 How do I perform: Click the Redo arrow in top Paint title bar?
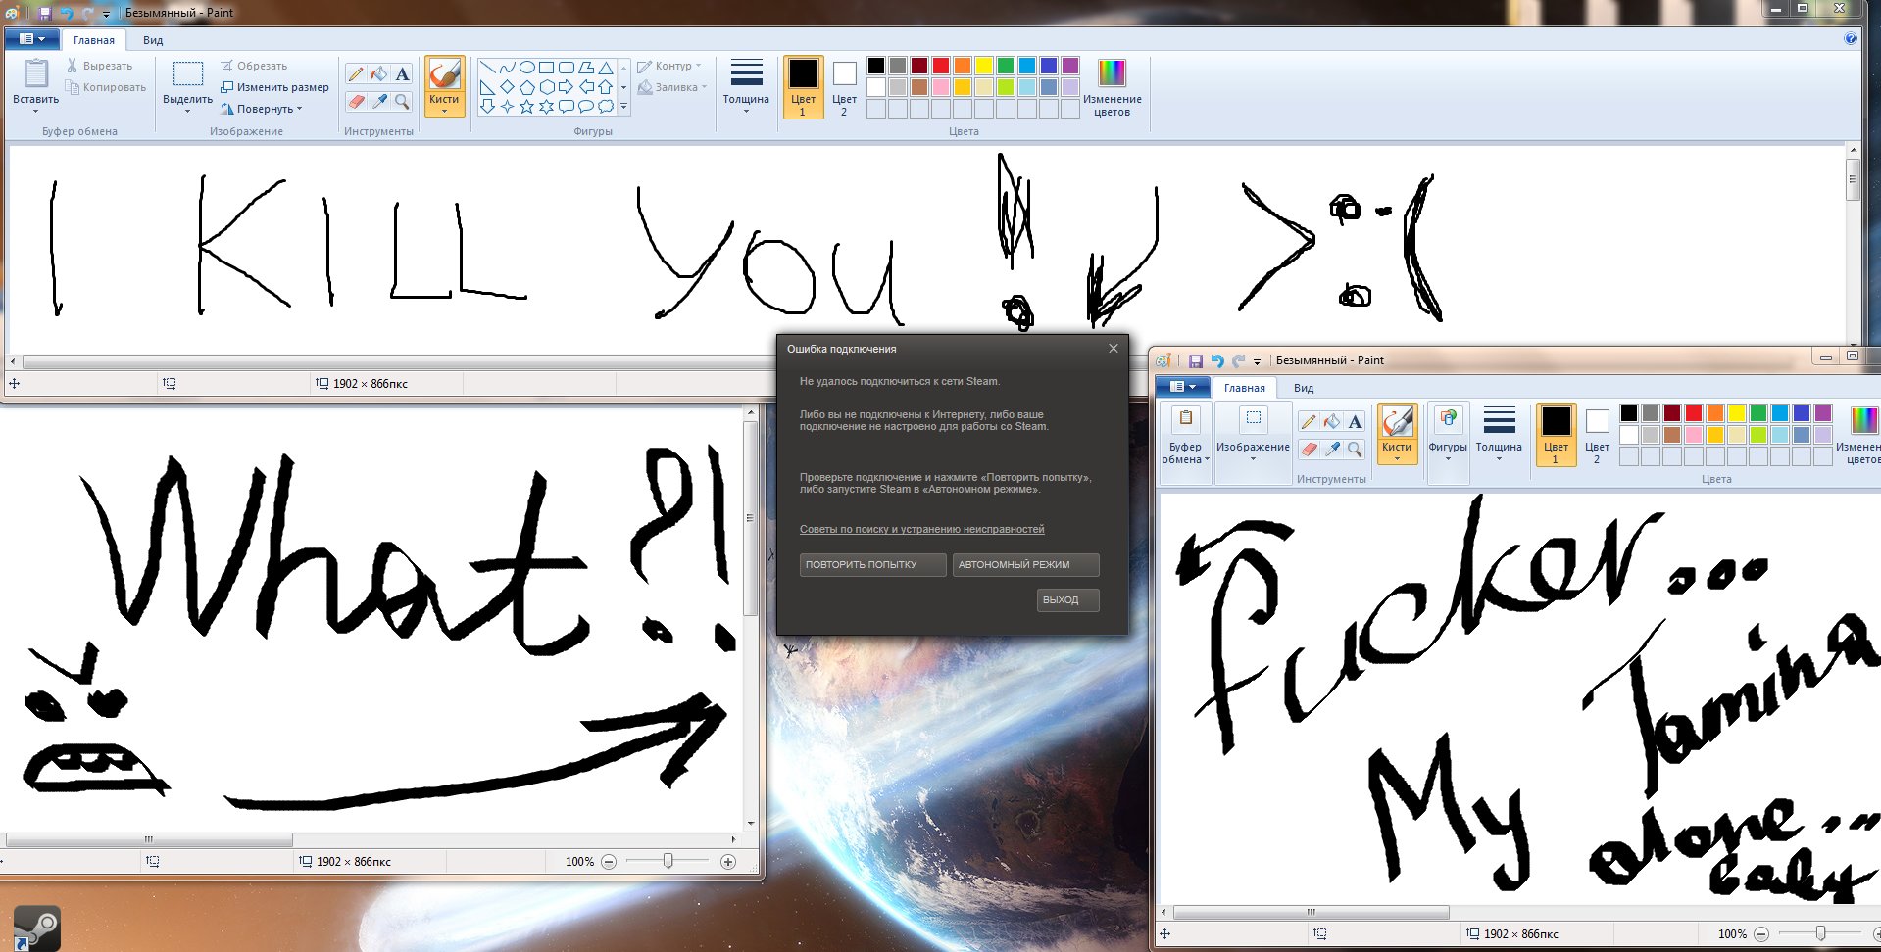click(x=87, y=13)
